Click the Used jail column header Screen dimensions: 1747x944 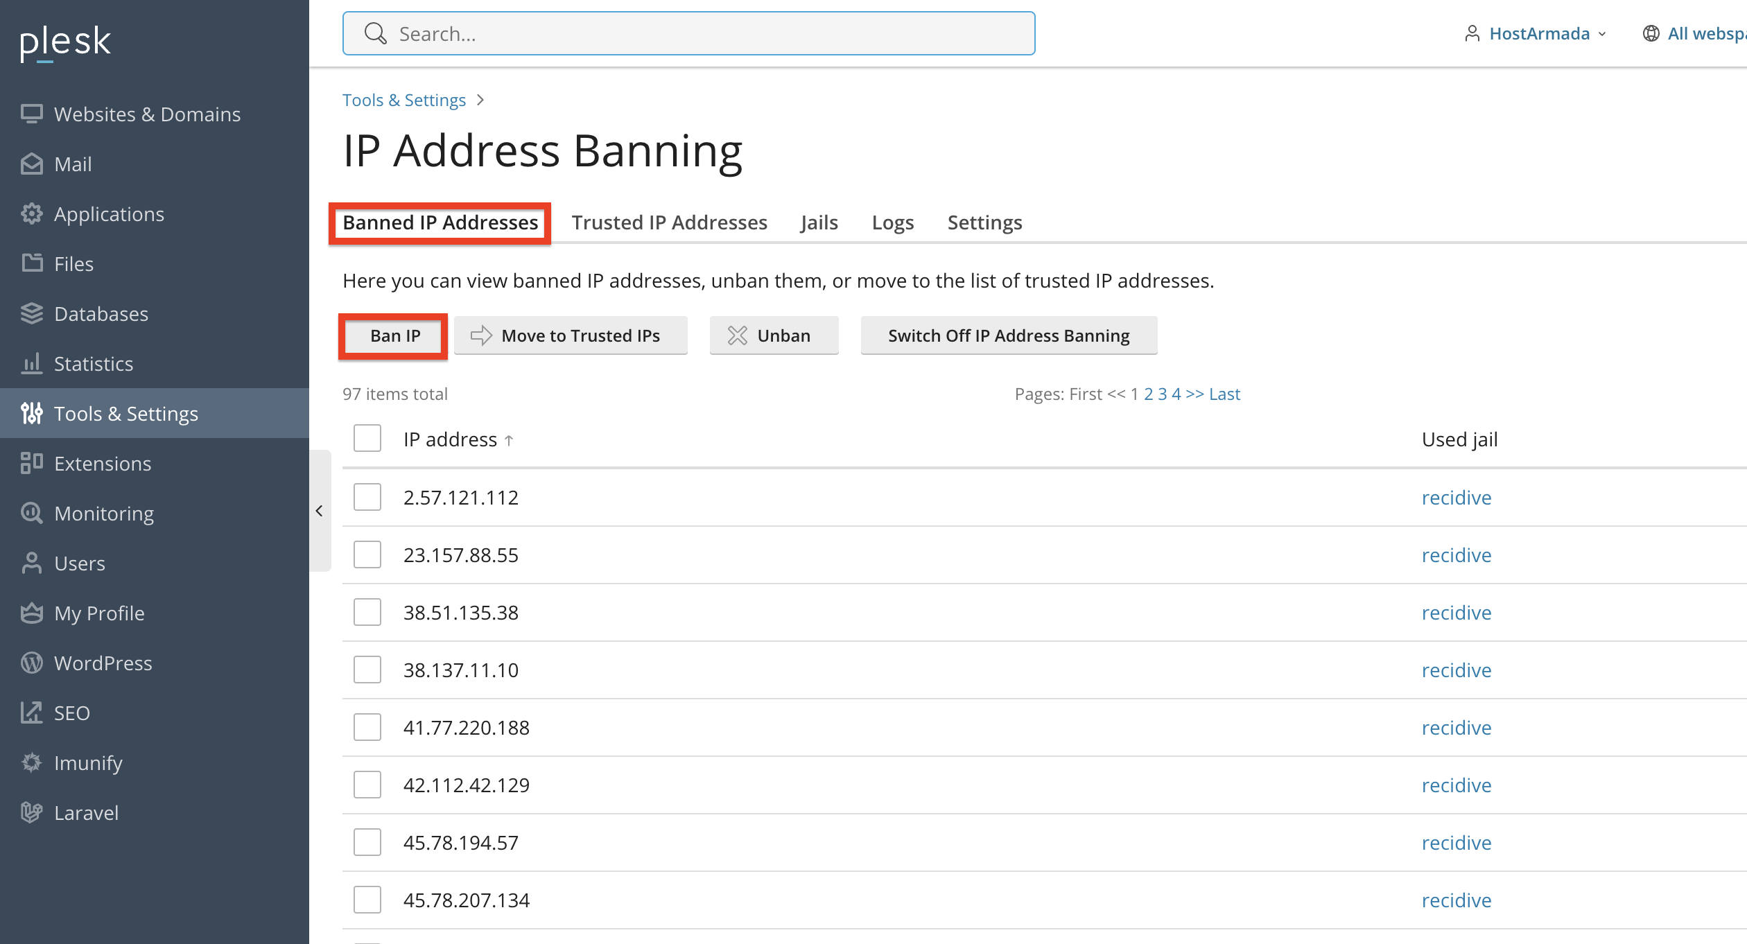point(1460,439)
